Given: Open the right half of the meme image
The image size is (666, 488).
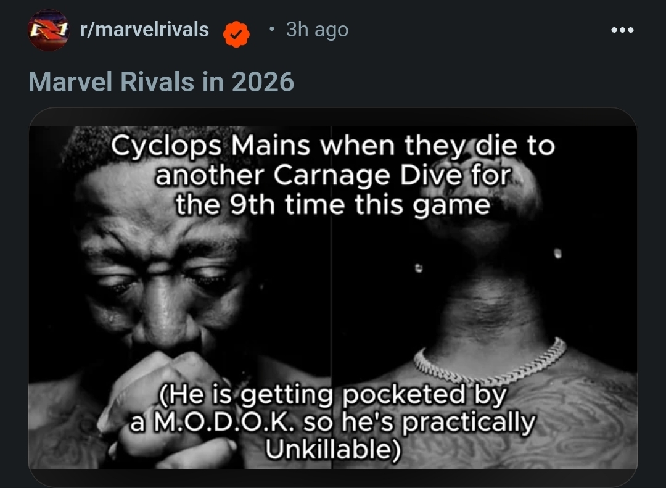Looking at the screenshot, I should coord(485,297).
